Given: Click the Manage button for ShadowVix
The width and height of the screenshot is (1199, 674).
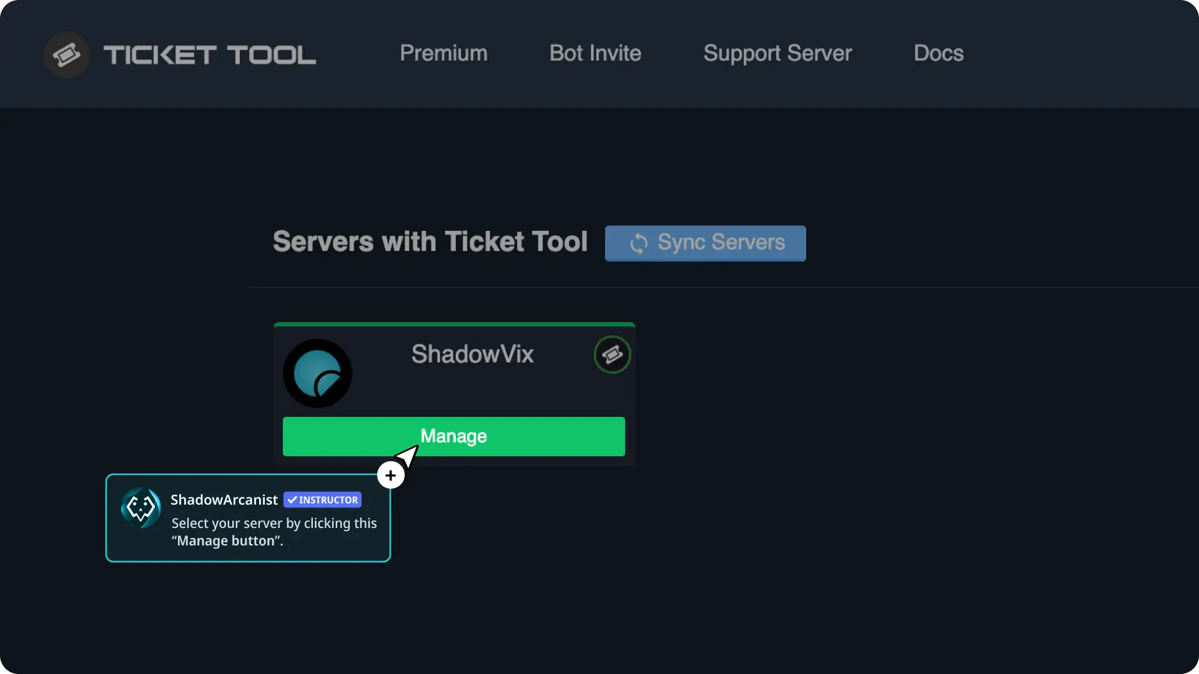Looking at the screenshot, I should tap(453, 436).
